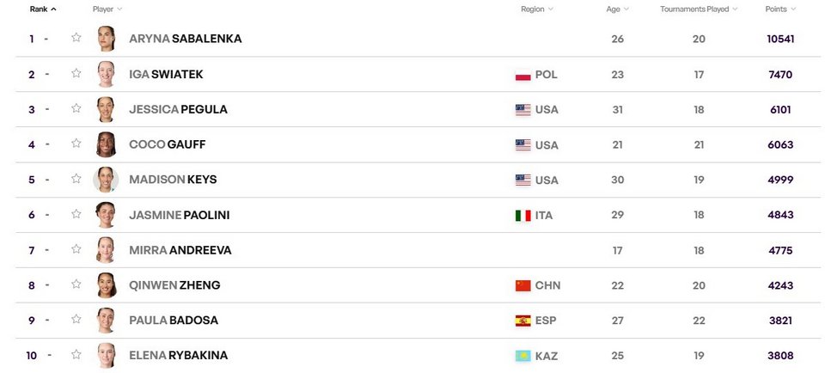Viewport: 825px width, 373px height.
Task: Click the Italy flag beside ITA
Action: tap(523, 215)
